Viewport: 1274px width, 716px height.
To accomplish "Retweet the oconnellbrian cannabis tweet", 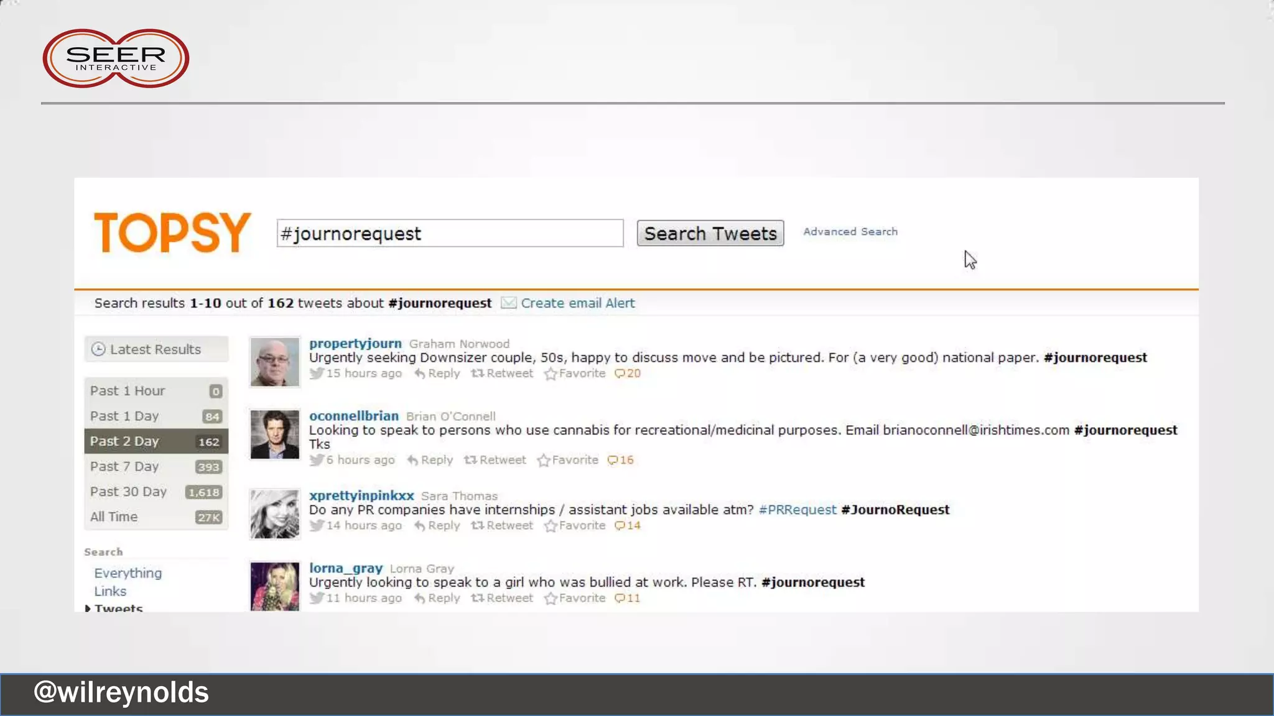I will coord(495,460).
